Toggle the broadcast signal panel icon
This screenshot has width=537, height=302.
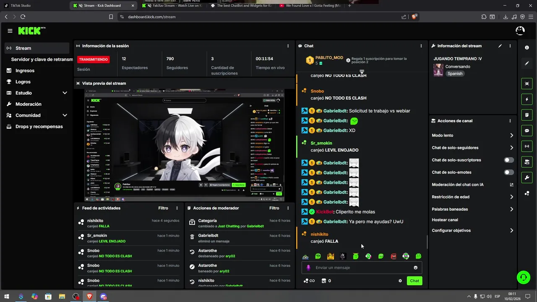coord(527,146)
